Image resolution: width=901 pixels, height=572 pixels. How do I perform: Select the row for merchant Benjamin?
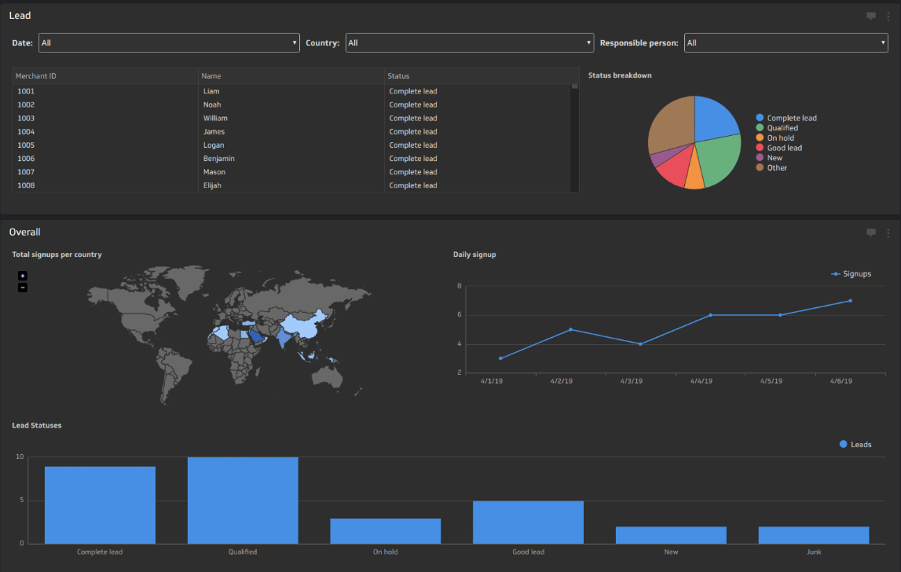click(x=219, y=158)
